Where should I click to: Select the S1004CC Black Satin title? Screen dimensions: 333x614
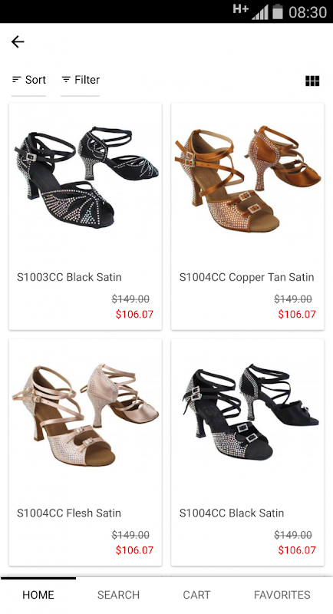(x=232, y=513)
